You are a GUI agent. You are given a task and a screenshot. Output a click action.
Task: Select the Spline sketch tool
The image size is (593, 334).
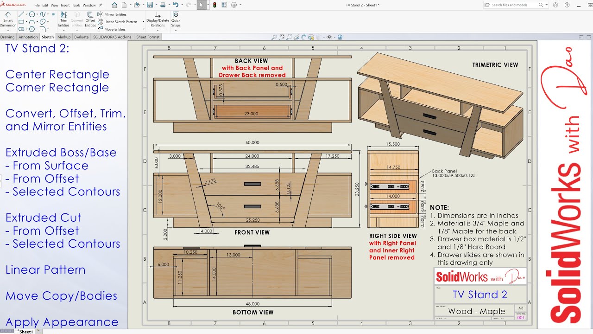coord(43,14)
